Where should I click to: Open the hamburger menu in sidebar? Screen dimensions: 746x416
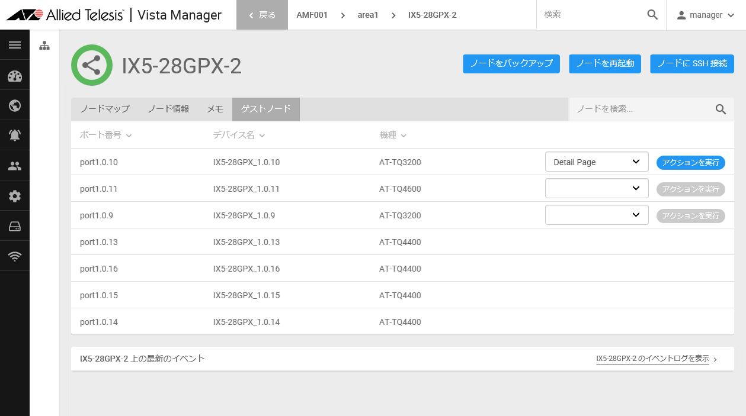click(x=15, y=45)
